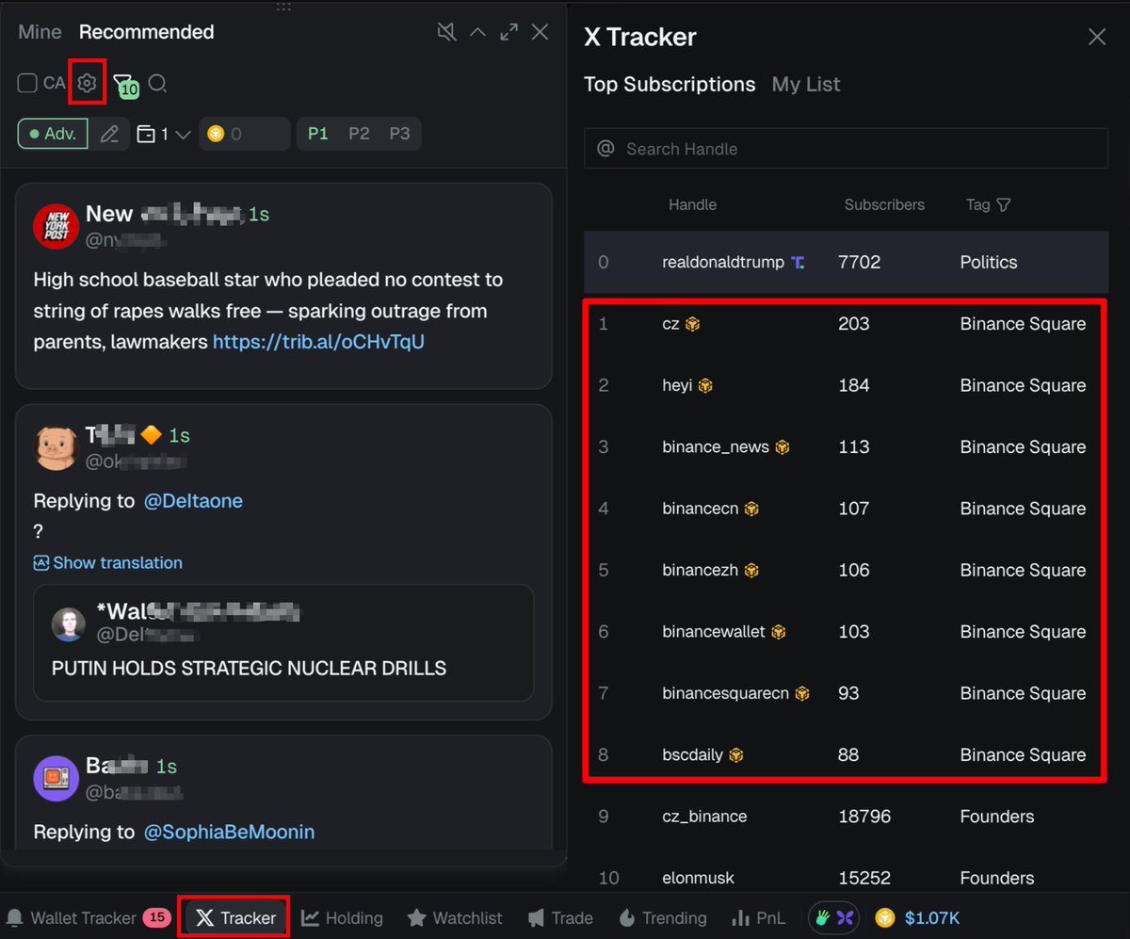The image size is (1130, 939).
Task: Click the 203 subscribers cell for cz
Action: 854,324
